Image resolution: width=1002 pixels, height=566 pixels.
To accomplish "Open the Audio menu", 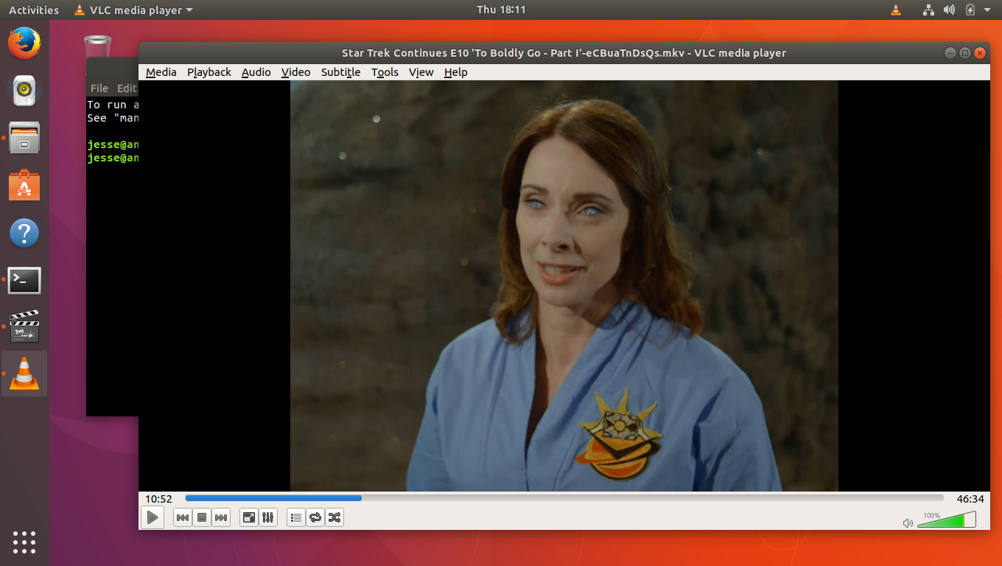I will point(256,72).
